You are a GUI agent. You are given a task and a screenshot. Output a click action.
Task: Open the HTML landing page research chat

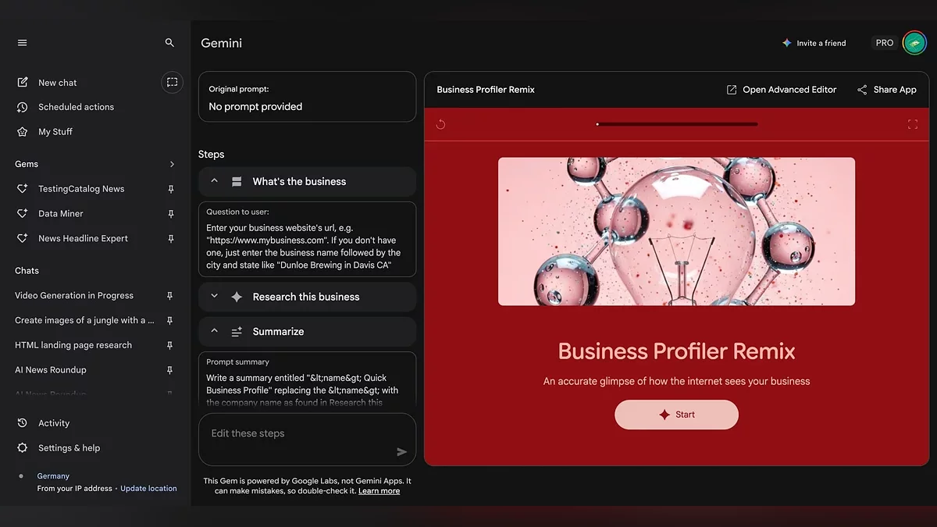coord(73,345)
